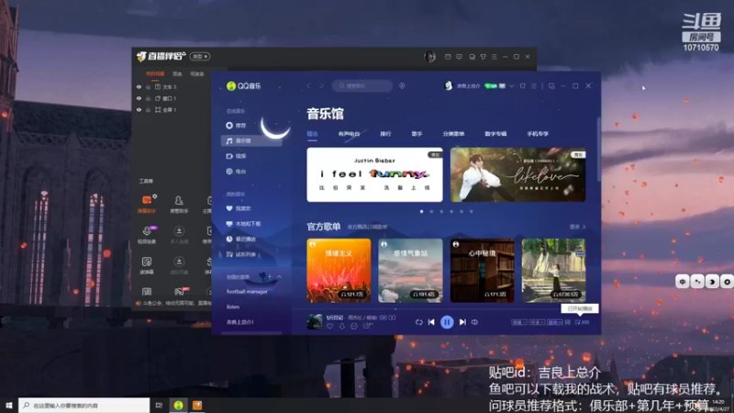Open the skin shirt icon in QQ Music
This screenshot has width=734, height=413.
click(x=522, y=85)
